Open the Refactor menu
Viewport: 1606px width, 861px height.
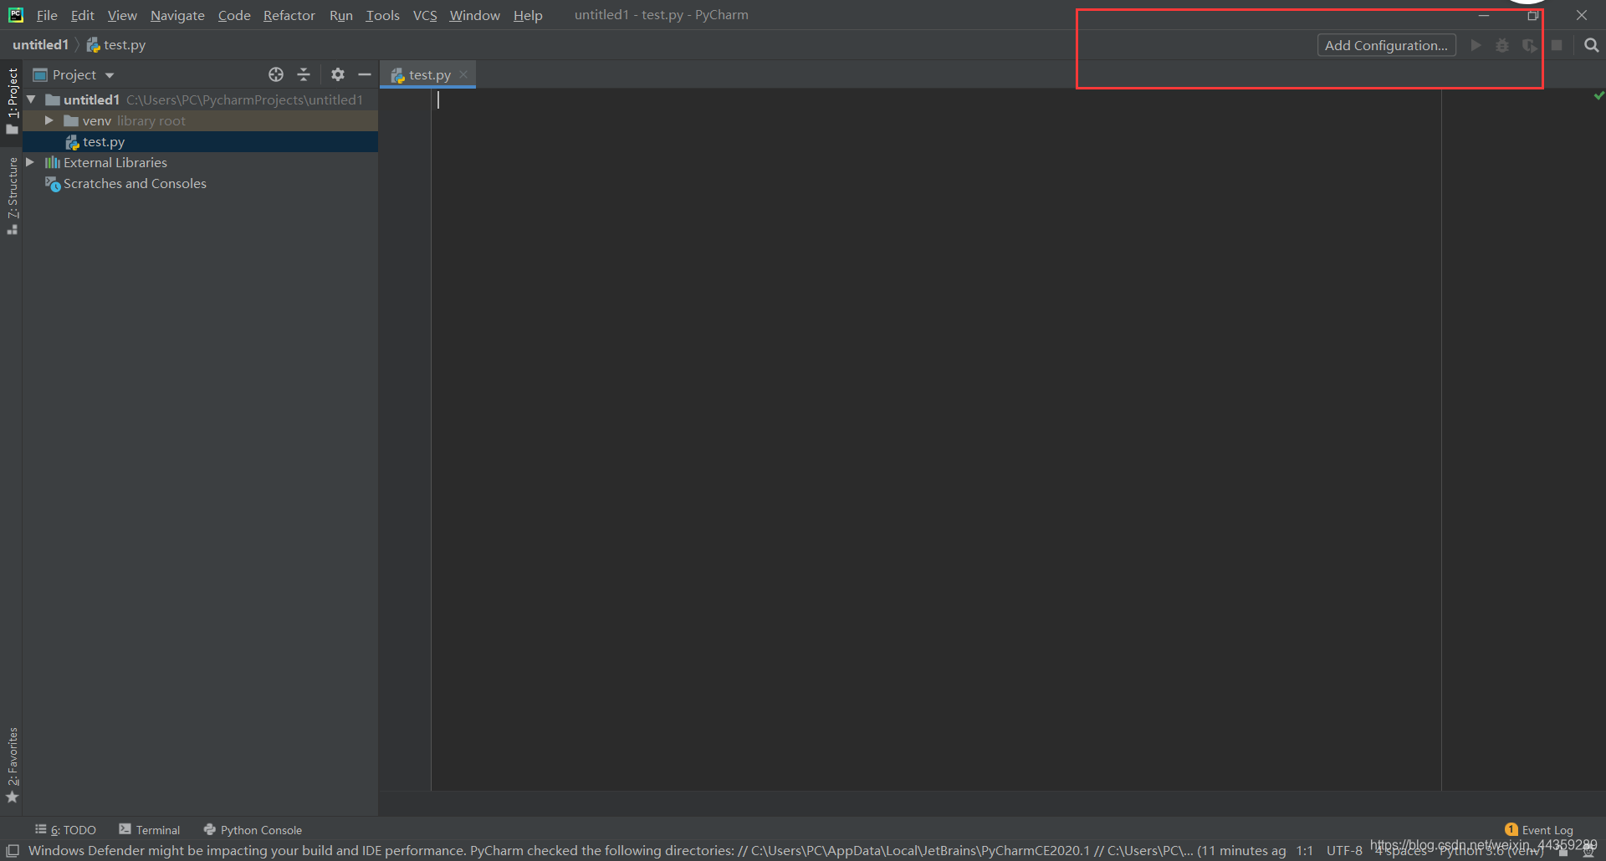[x=289, y=15]
